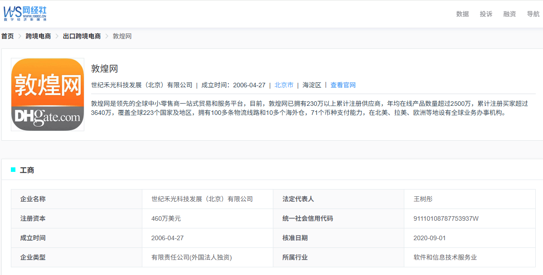
Task: Click the 敦煌网 company title heading
Action: (105, 68)
